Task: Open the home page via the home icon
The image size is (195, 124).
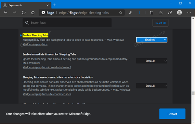Action: tap(33, 13)
